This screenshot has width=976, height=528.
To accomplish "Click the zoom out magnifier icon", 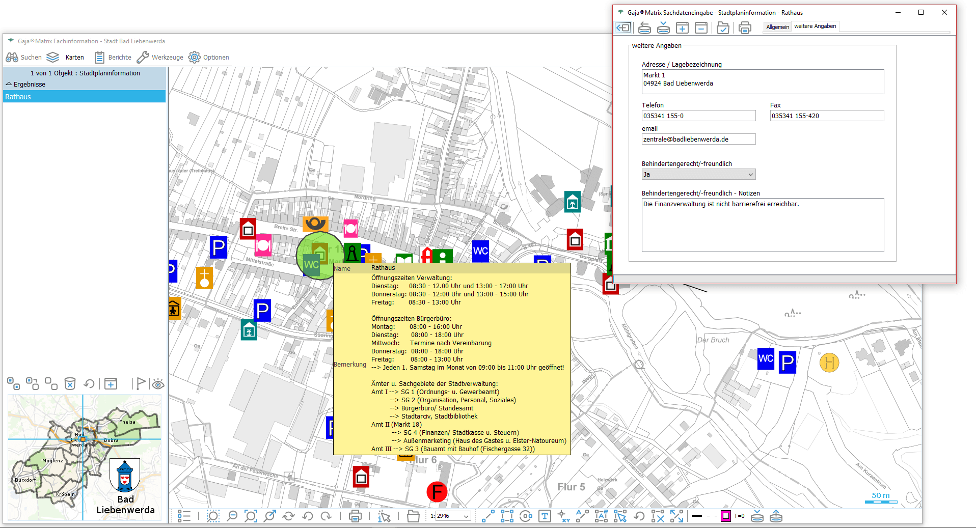I will (x=232, y=516).
